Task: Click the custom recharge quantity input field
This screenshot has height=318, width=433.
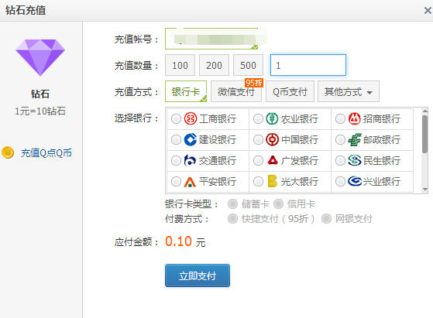Action: pyautogui.click(x=308, y=65)
